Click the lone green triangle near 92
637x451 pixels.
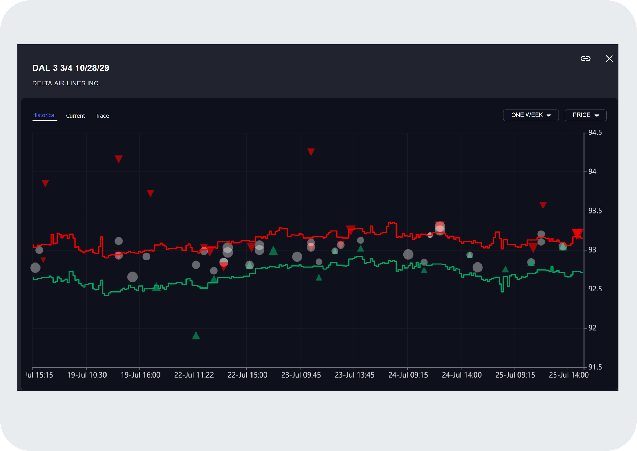(196, 336)
